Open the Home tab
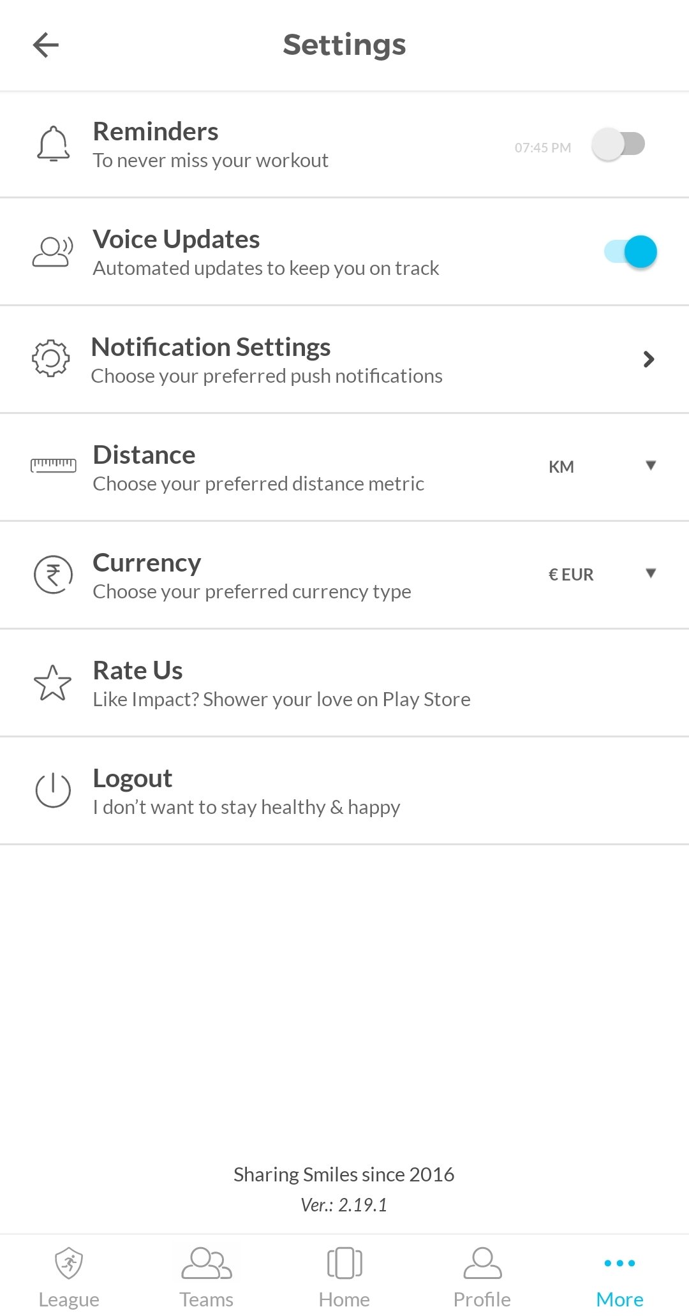689x1316 pixels. (x=344, y=1276)
